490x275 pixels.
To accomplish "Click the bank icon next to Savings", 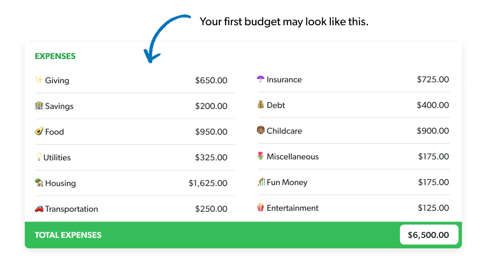I will point(39,106).
